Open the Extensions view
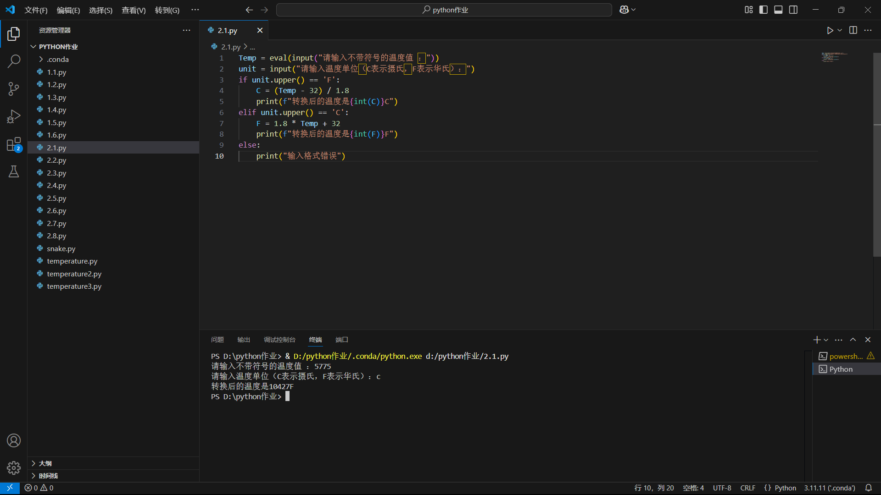This screenshot has width=881, height=495. coord(14,144)
